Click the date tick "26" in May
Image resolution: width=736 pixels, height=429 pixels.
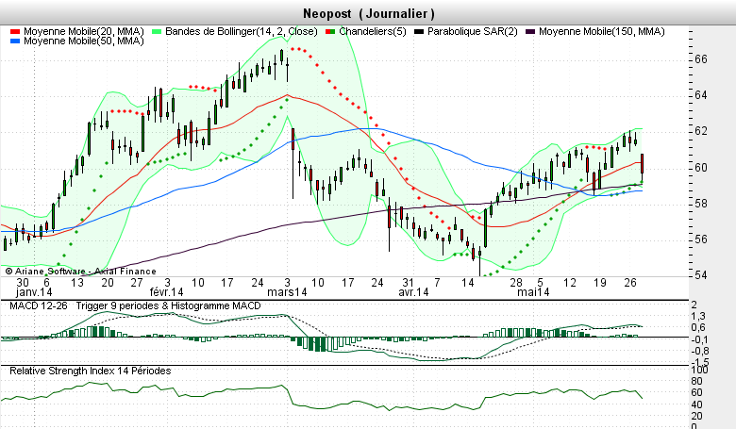click(630, 283)
